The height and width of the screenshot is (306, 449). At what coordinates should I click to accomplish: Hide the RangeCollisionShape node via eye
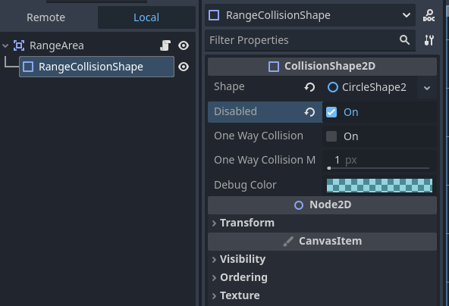tap(184, 67)
